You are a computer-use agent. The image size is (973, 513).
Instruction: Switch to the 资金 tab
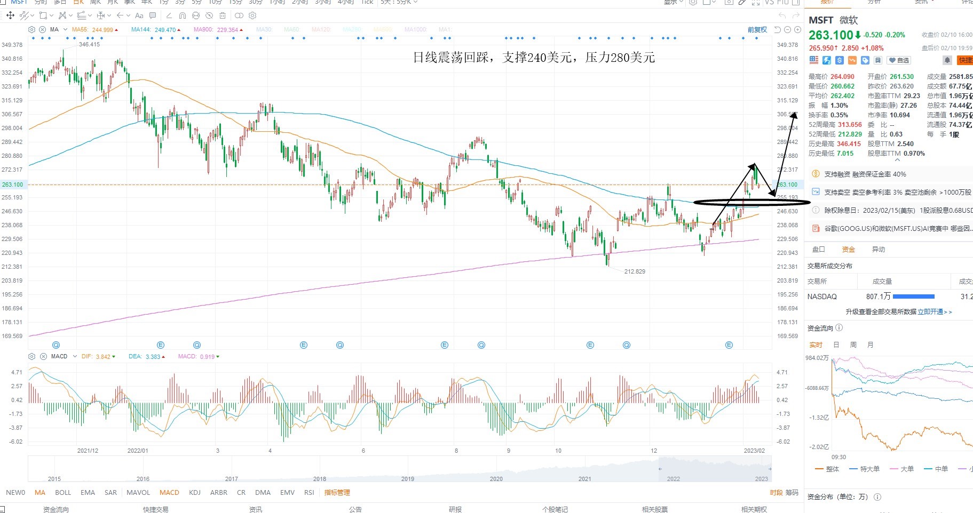(849, 249)
